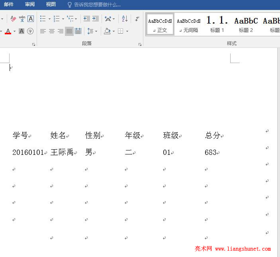The image size is (280, 257).
Task: Open line and paragraph spacing
Action: point(90,31)
